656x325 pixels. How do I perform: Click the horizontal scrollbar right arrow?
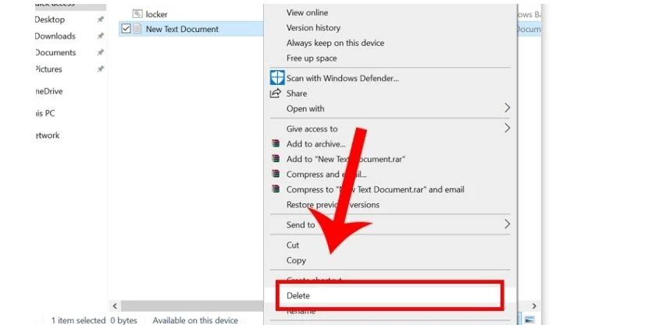pos(534,306)
